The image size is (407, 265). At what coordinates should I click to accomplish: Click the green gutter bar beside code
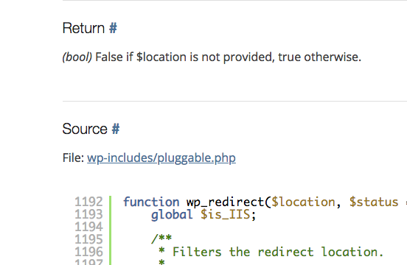tap(111, 230)
